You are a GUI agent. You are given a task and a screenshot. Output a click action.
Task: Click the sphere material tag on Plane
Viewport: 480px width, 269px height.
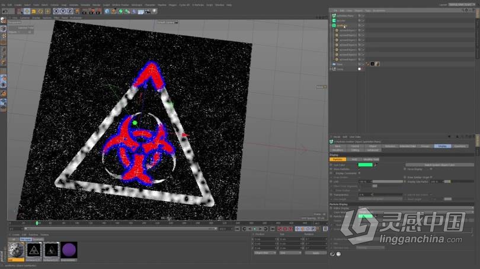pyautogui.click(x=377, y=64)
